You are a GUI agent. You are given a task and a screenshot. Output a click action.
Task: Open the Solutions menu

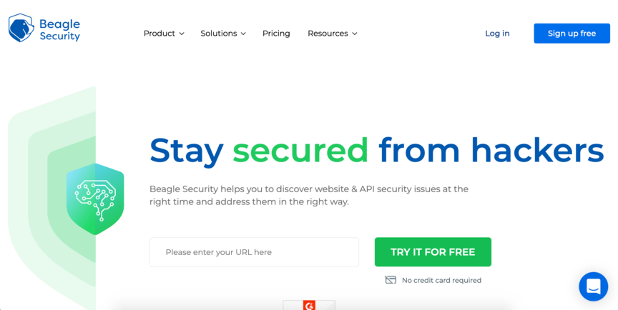click(x=218, y=34)
